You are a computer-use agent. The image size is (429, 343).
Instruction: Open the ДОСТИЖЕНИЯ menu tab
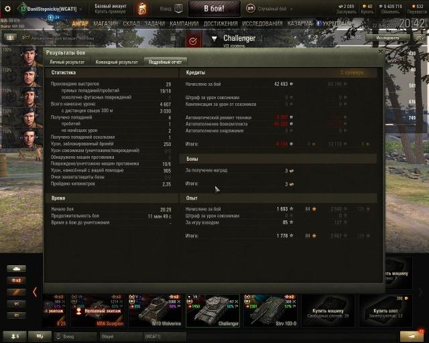[x=221, y=24]
